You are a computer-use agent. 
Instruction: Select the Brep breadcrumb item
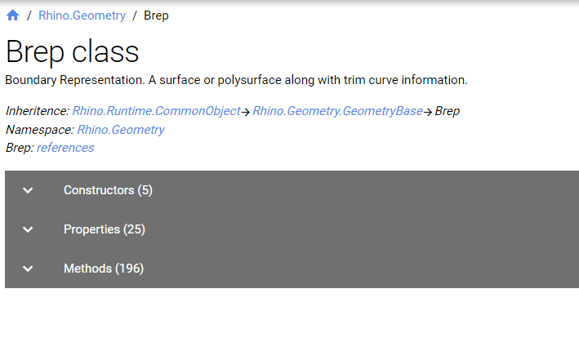click(156, 16)
